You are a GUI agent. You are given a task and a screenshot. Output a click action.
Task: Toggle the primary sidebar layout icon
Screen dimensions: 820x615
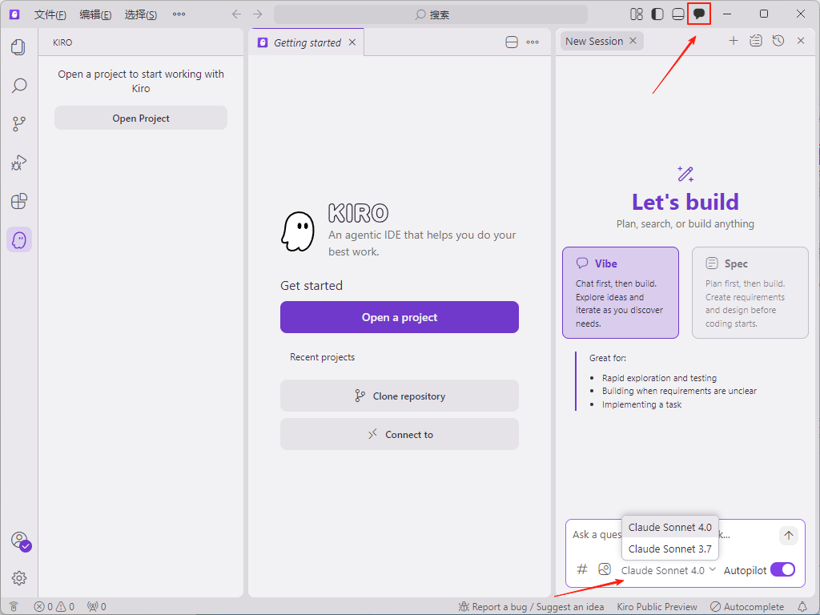coord(657,14)
